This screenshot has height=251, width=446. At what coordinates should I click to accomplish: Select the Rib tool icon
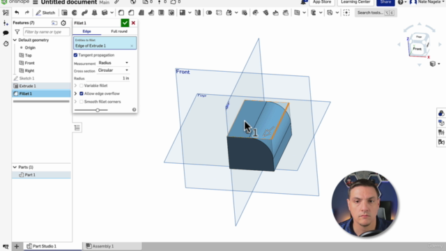[151, 13]
